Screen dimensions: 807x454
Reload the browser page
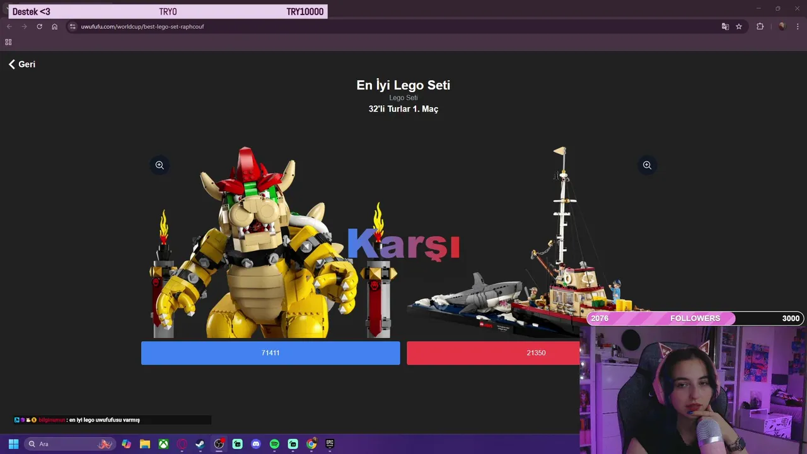click(x=39, y=26)
